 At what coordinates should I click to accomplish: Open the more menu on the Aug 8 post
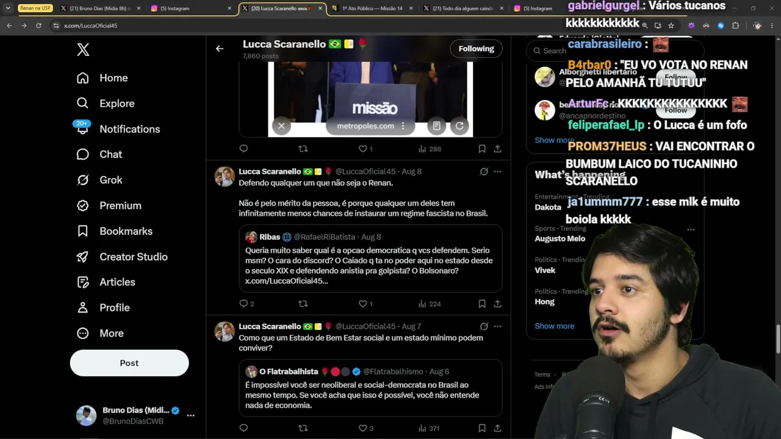point(498,172)
